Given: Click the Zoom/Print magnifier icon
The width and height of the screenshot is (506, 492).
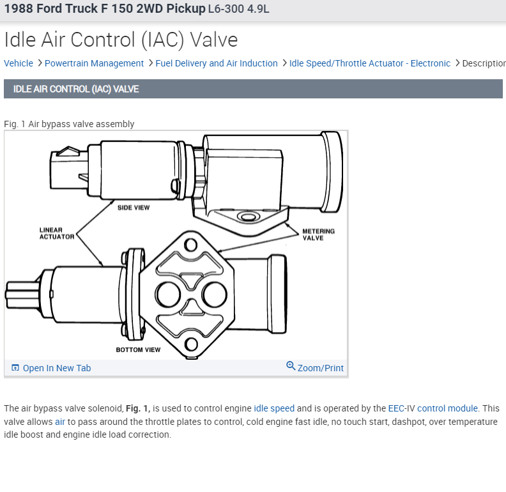Looking at the screenshot, I should pyautogui.click(x=291, y=365).
